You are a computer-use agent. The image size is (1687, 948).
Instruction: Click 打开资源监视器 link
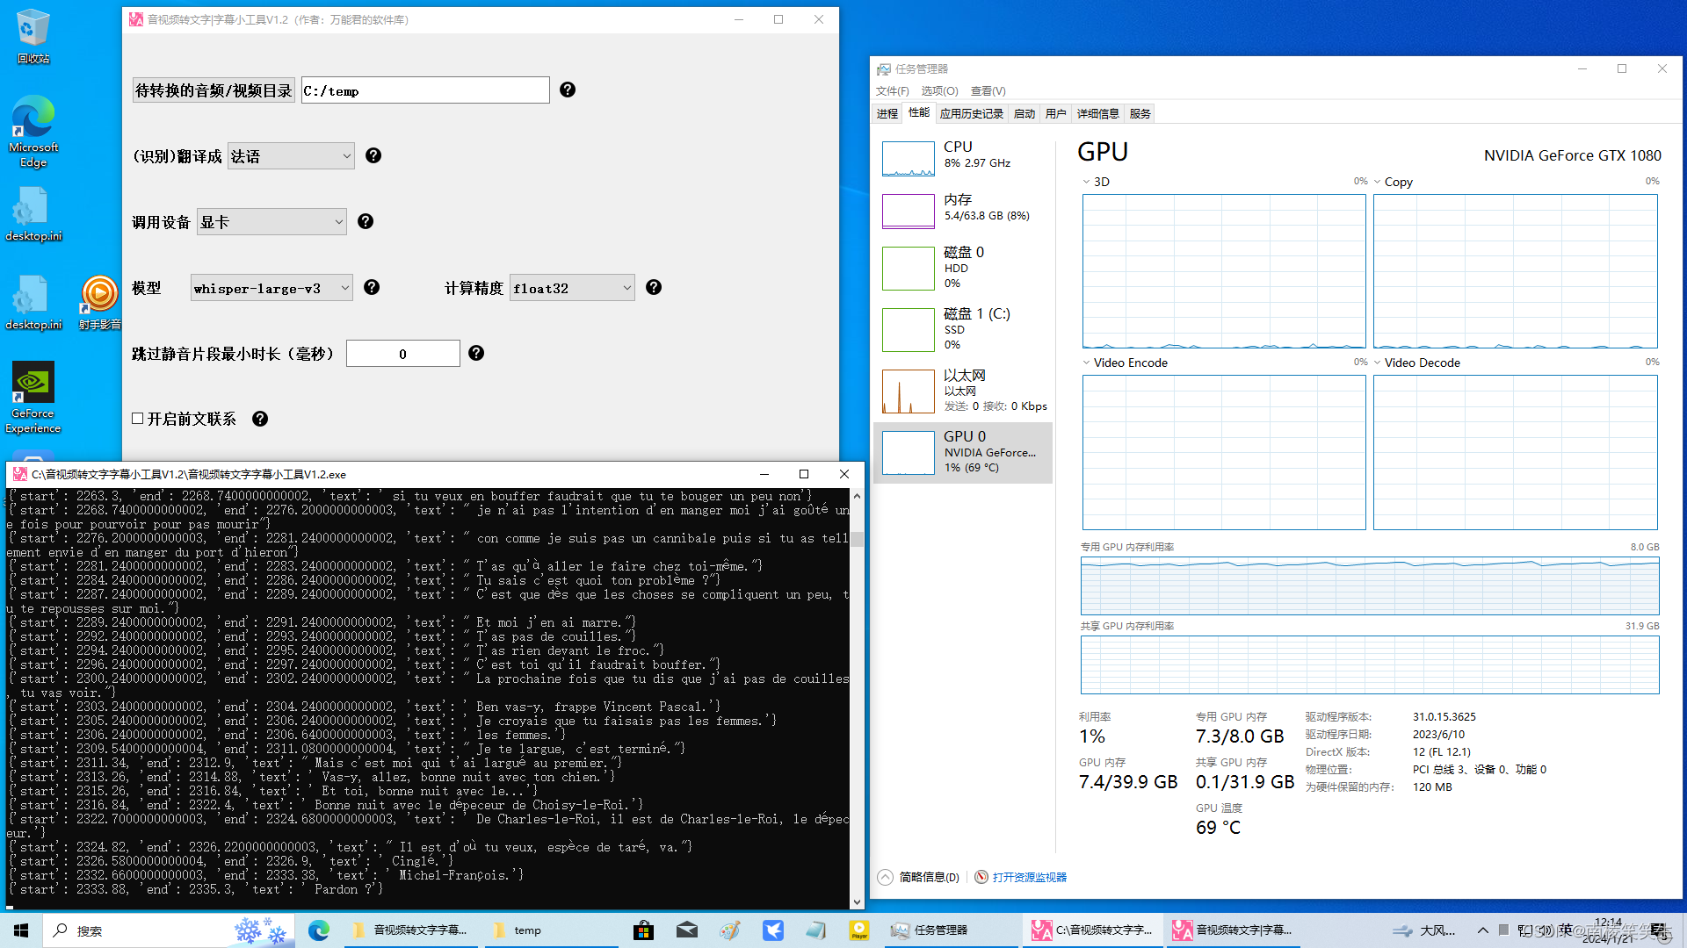pos(1029,877)
